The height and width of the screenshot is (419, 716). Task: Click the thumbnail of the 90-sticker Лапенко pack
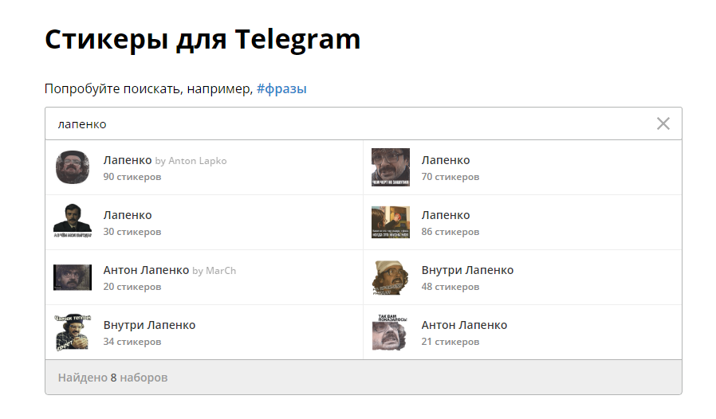coord(72,167)
